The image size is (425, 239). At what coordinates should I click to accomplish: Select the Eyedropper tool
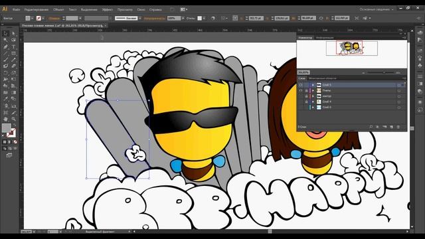(x=5, y=99)
